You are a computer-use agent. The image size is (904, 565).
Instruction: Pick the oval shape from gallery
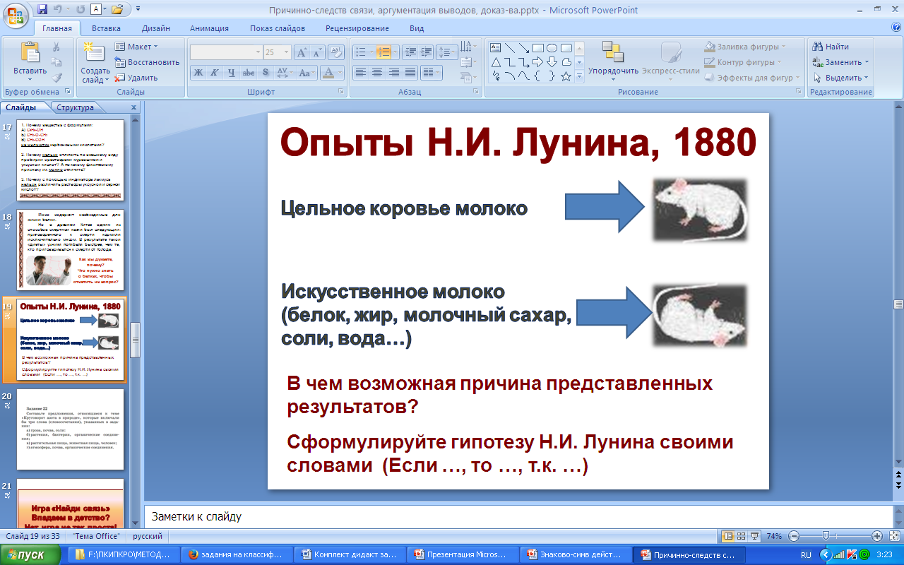coord(552,48)
